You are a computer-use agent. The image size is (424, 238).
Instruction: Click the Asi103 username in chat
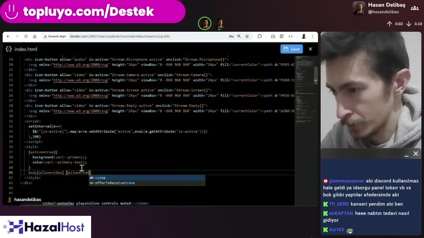[337, 229]
